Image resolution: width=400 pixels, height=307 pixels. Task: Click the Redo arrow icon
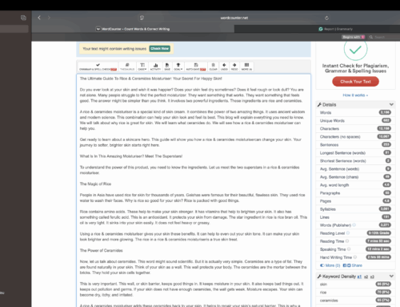tap(234, 67)
